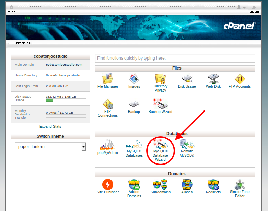Click the cPanel logo in banner

coord(240,26)
